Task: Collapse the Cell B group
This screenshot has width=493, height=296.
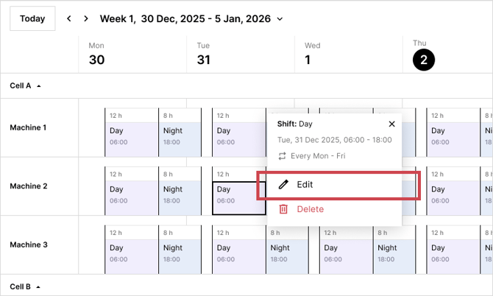Action: pyautogui.click(x=38, y=286)
